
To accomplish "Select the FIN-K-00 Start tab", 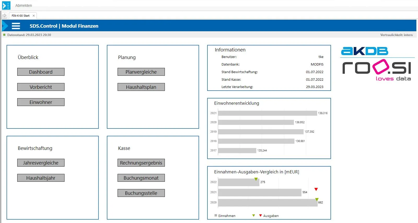I will (20, 16).
